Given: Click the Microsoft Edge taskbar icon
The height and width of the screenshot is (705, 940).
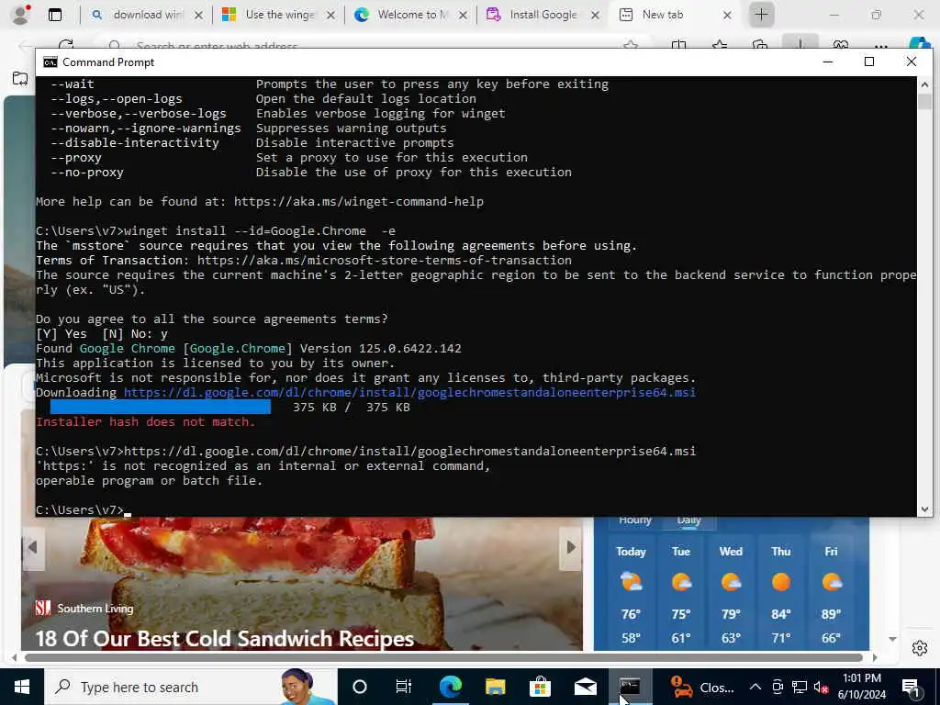Looking at the screenshot, I should (450, 687).
